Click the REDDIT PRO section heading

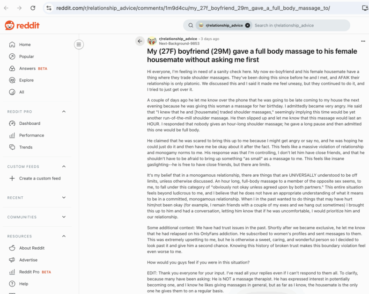[x=20, y=112]
